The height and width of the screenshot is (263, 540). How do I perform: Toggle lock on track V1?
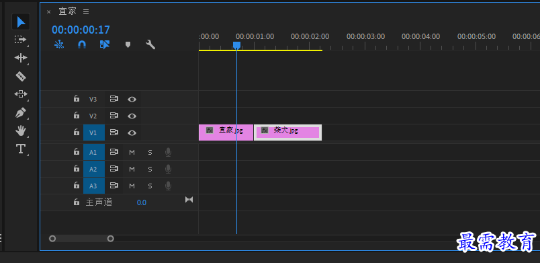point(77,133)
